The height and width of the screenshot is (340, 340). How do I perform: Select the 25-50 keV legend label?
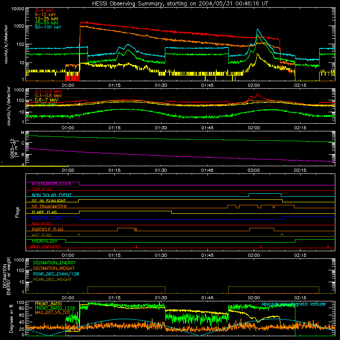point(47,23)
